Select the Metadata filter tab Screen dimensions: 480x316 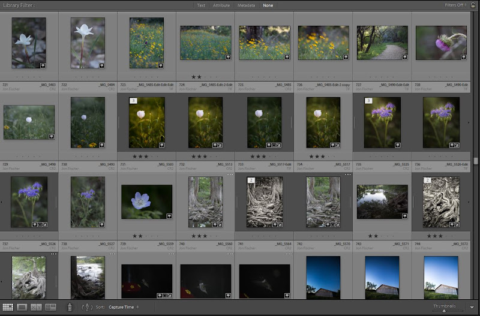246,5
